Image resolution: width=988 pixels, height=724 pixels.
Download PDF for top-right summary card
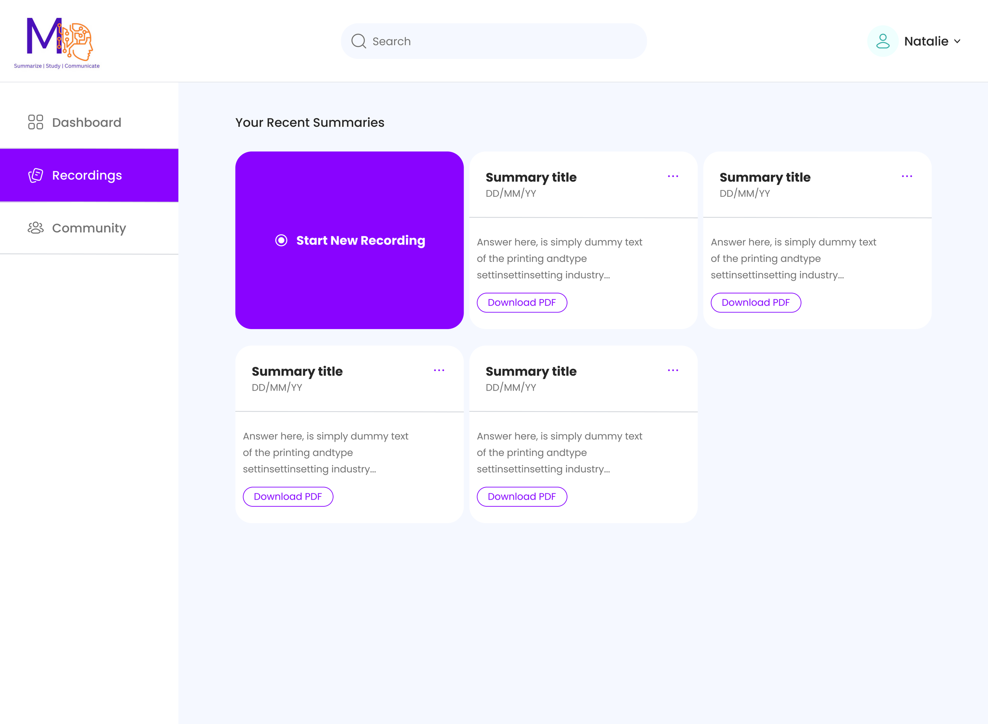[x=755, y=303]
